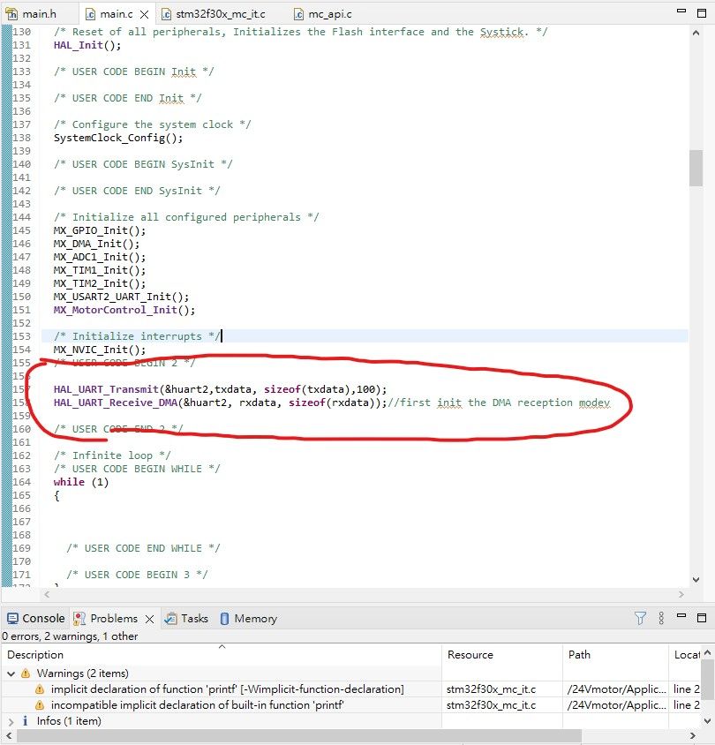This screenshot has width=715, height=745.
Task: Click MX_NVIC_Init() on line 154
Action: [99, 350]
